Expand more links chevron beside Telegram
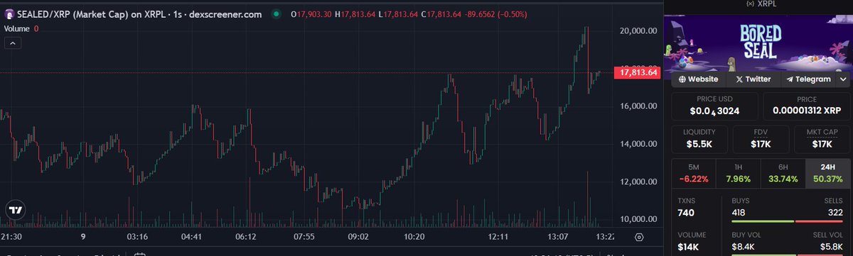The image size is (853, 256). (x=842, y=79)
